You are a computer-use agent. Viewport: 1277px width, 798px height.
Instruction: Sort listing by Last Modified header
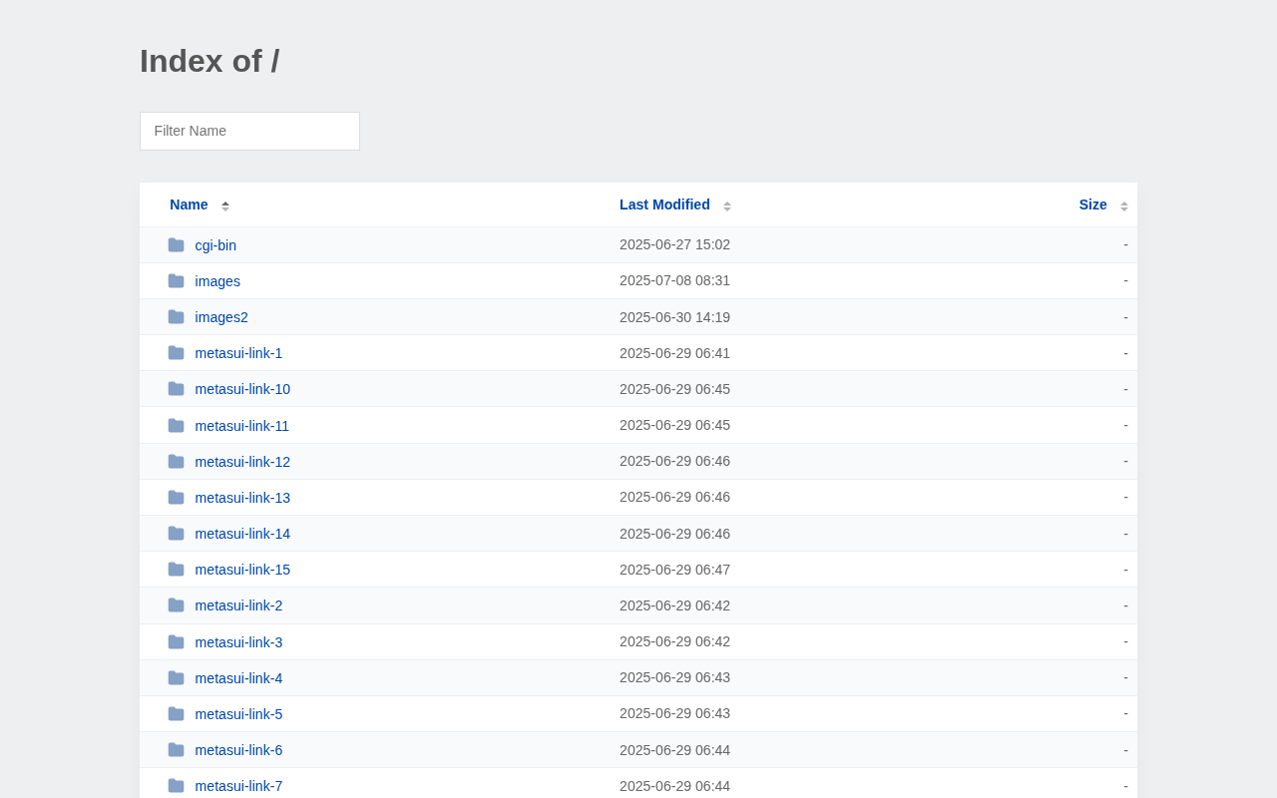click(664, 204)
